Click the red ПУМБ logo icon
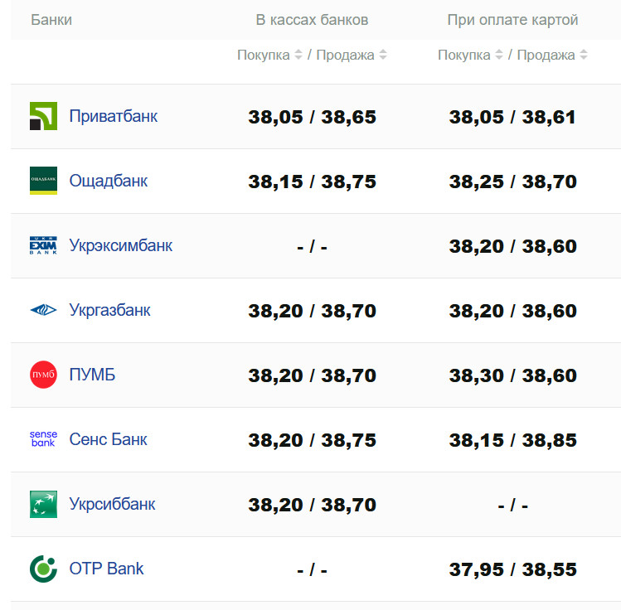Image resolution: width=621 pixels, height=610 pixels. 43,375
